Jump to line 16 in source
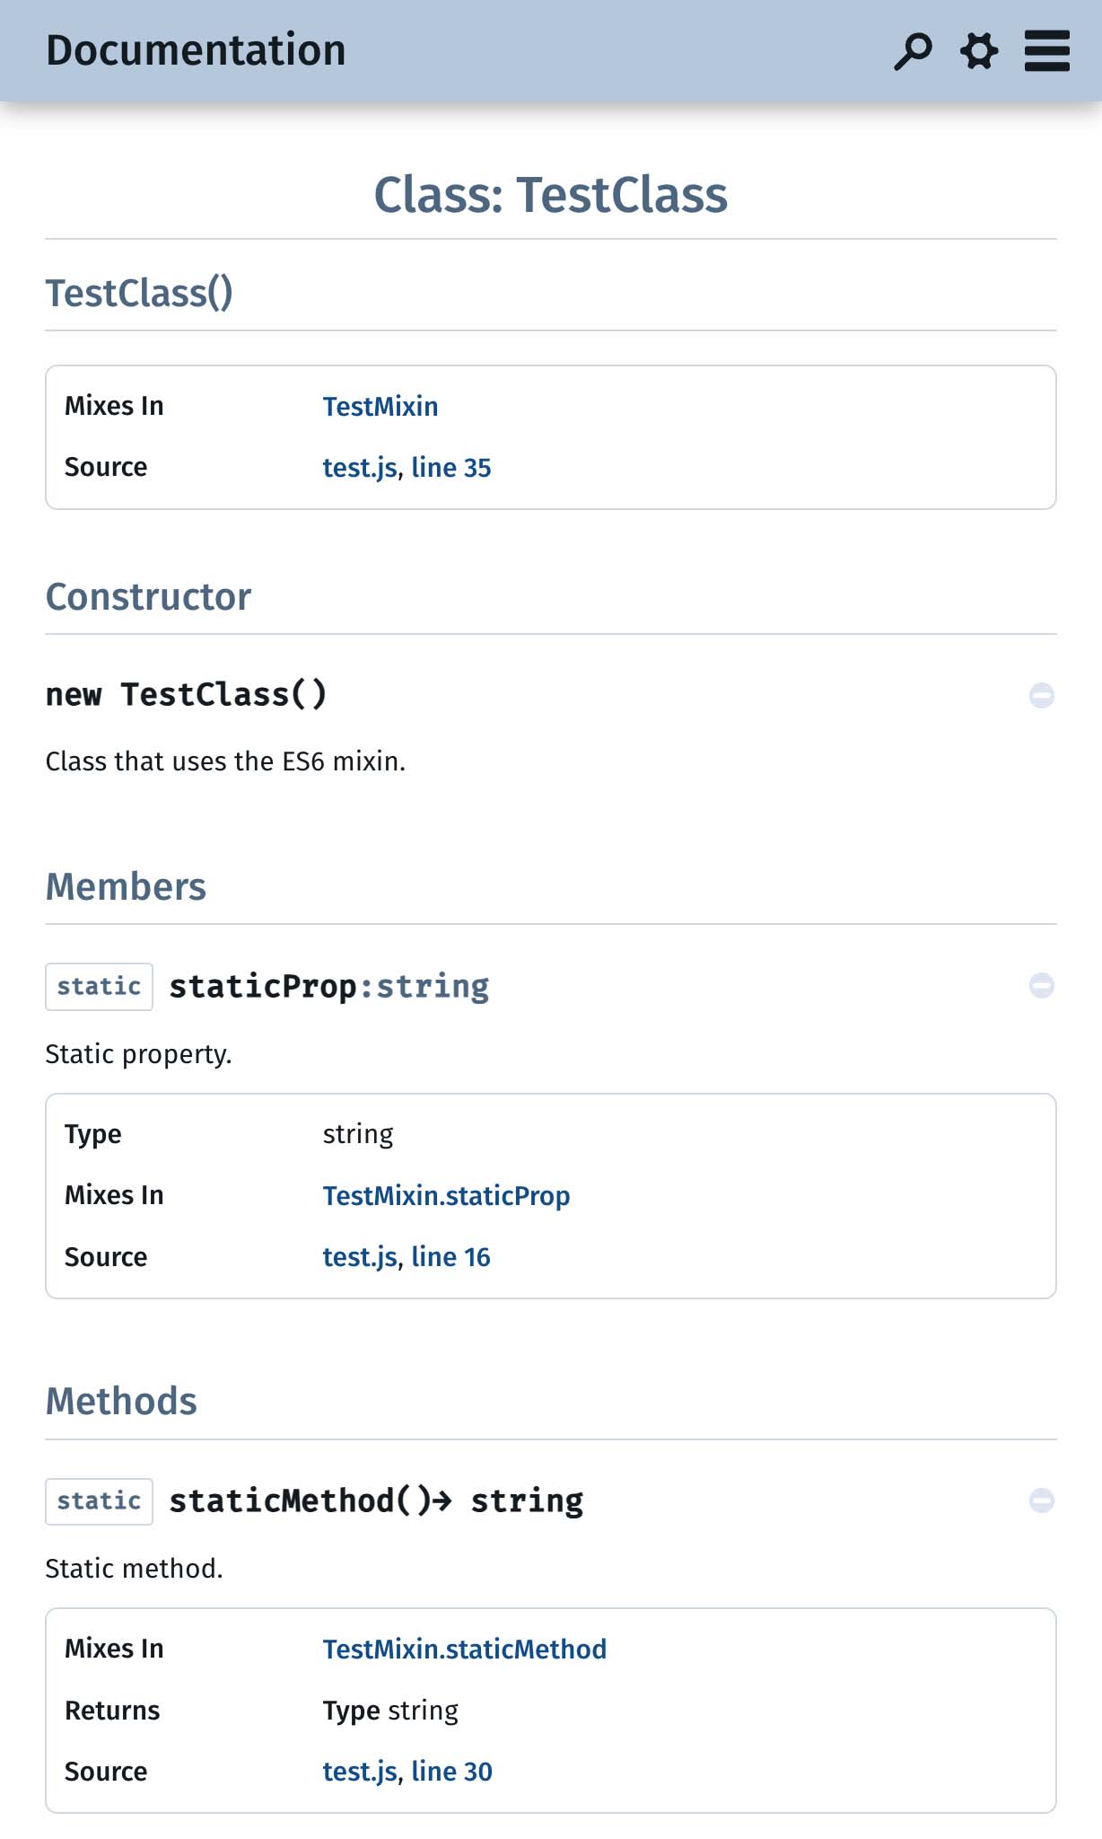 450,1257
